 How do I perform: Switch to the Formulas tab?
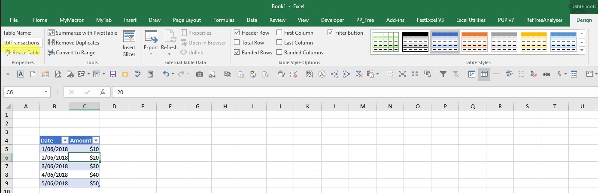click(224, 20)
